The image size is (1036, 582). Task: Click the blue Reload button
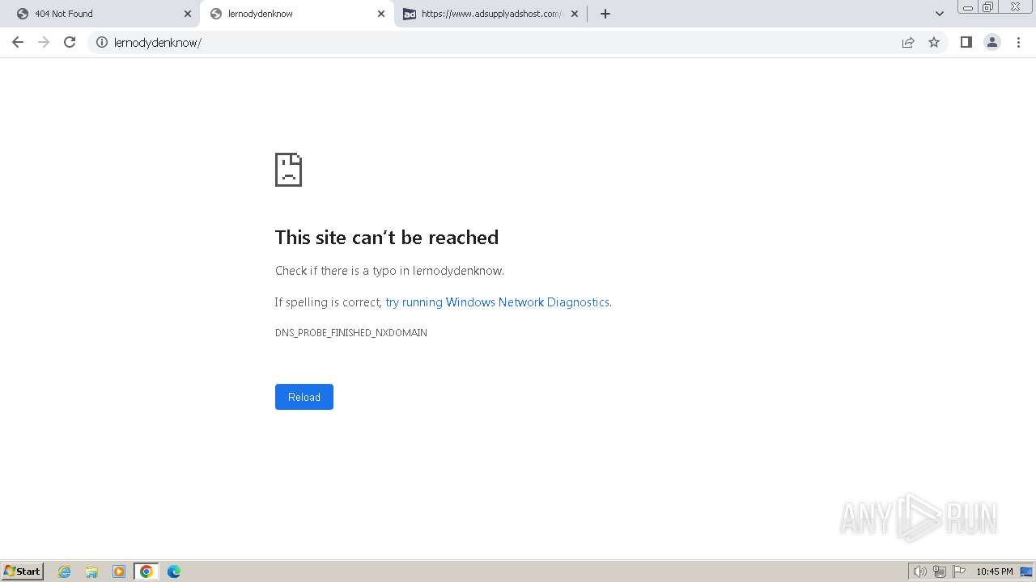[304, 397]
